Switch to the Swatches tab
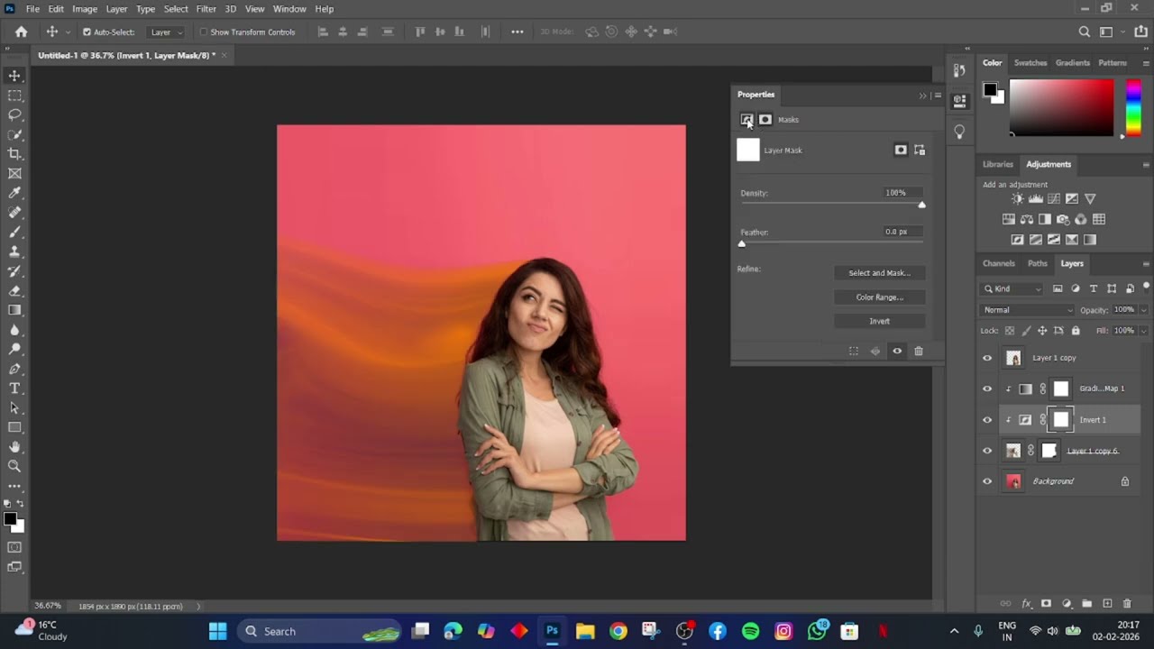The image size is (1154, 649). coord(1030,63)
